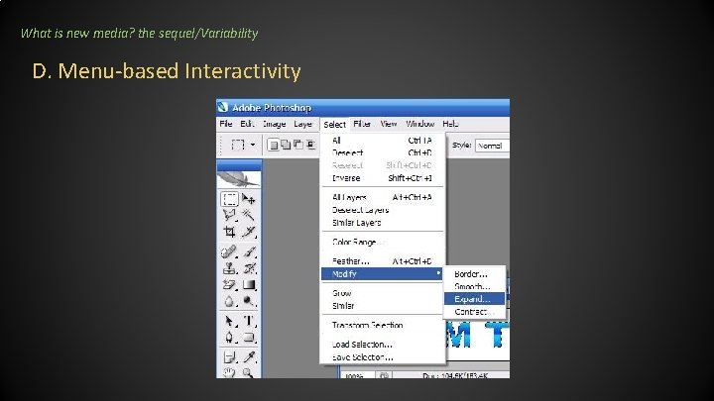Screen dimensions: 714x401
Task: Choose Color Range menu entry
Action: pos(382,242)
